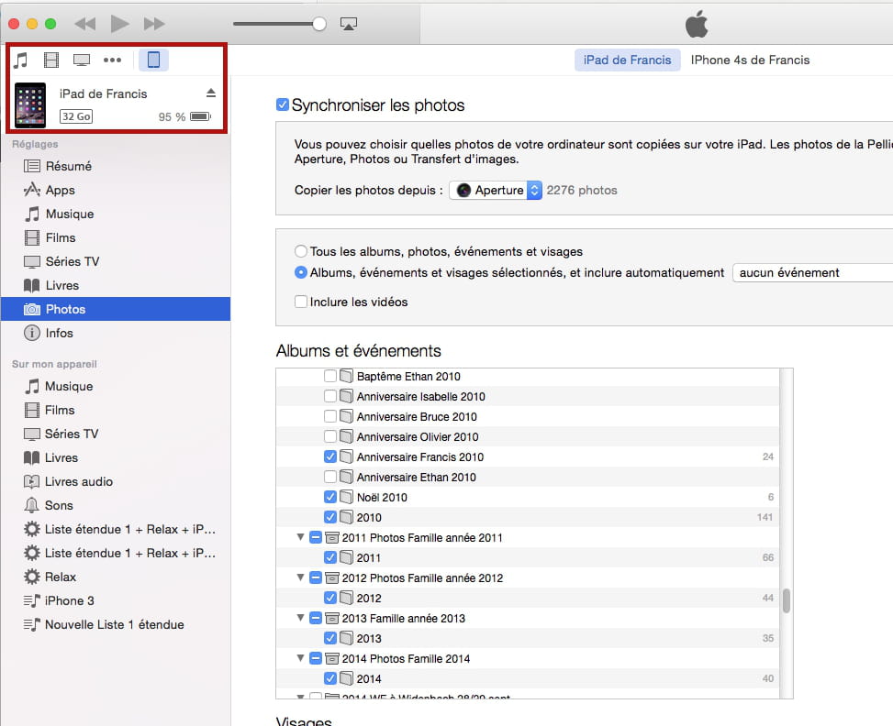Check Anniversaire Bruce 2010
Viewport: 893px width, 726px height.
point(329,416)
